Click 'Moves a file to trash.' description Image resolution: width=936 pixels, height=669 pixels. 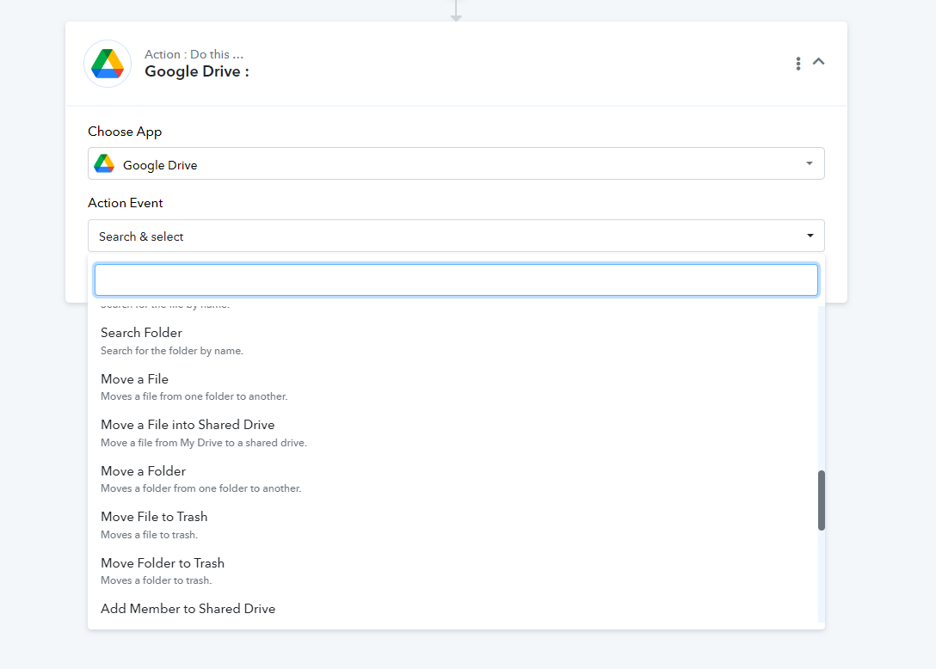[149, 535]
